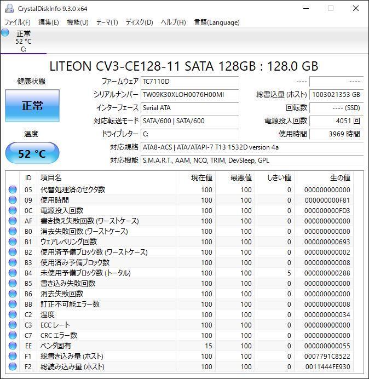Select the 代替処理済のセクタ数 row name
The width and height of the screenshot is (369, 379).
point(73,190)
